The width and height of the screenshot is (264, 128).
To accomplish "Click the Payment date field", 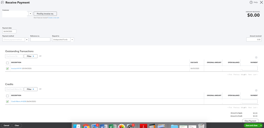I will pos(10,31).
